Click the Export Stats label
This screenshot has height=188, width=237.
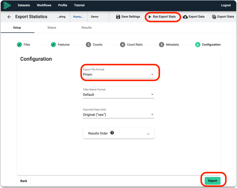226,17
